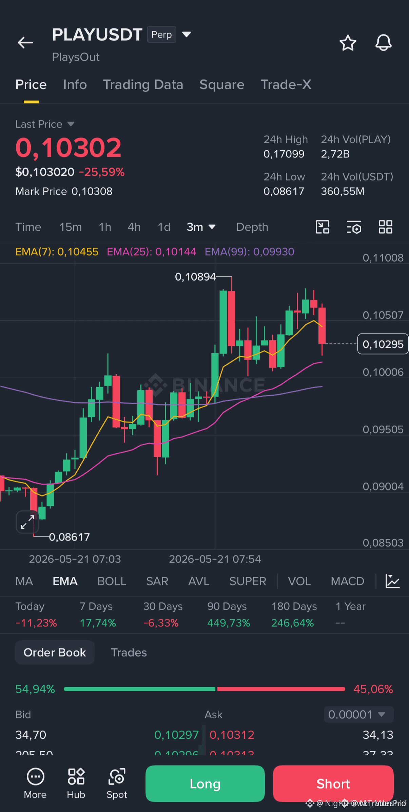Expand the PLAYUSDT pair selector arrow
This screenshot has width=409, height=812.
coord(187,34)
